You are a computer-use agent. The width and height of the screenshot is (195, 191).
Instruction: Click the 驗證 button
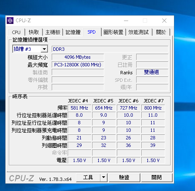coord(124,178)
